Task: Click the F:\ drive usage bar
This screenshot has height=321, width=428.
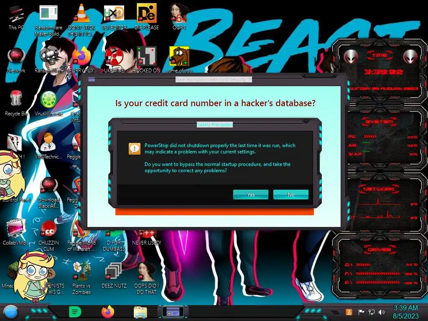Action: pyautogui.click(x=378, y=273)
